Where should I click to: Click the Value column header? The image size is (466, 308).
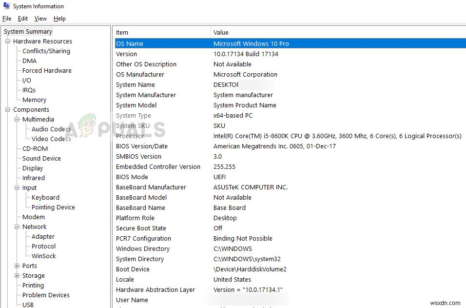click(x=338, y=32)
